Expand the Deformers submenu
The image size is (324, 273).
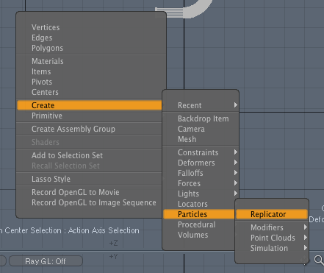click(x=201, y=163)
